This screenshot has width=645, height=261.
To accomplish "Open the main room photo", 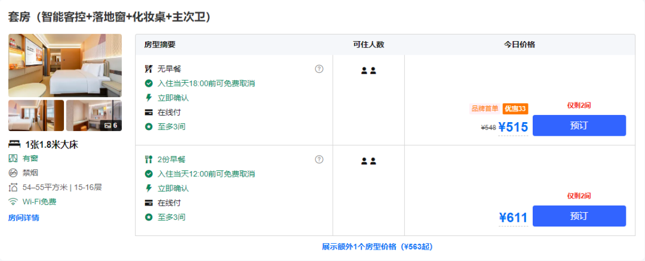I will [65, 66].
